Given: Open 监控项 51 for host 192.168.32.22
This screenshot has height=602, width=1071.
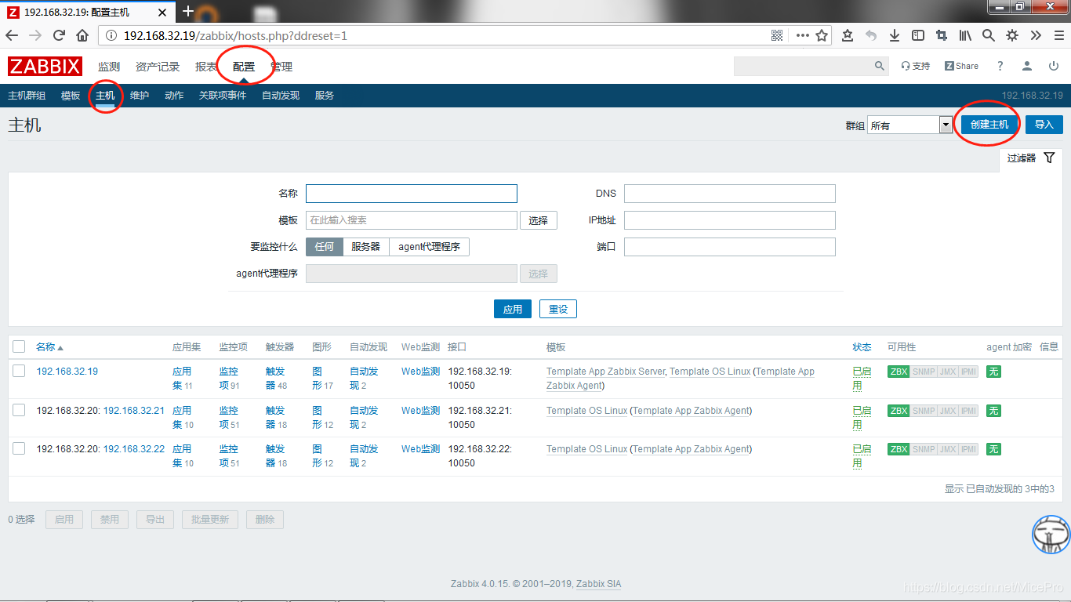Looking at the screenshot, I should [230, 455].
